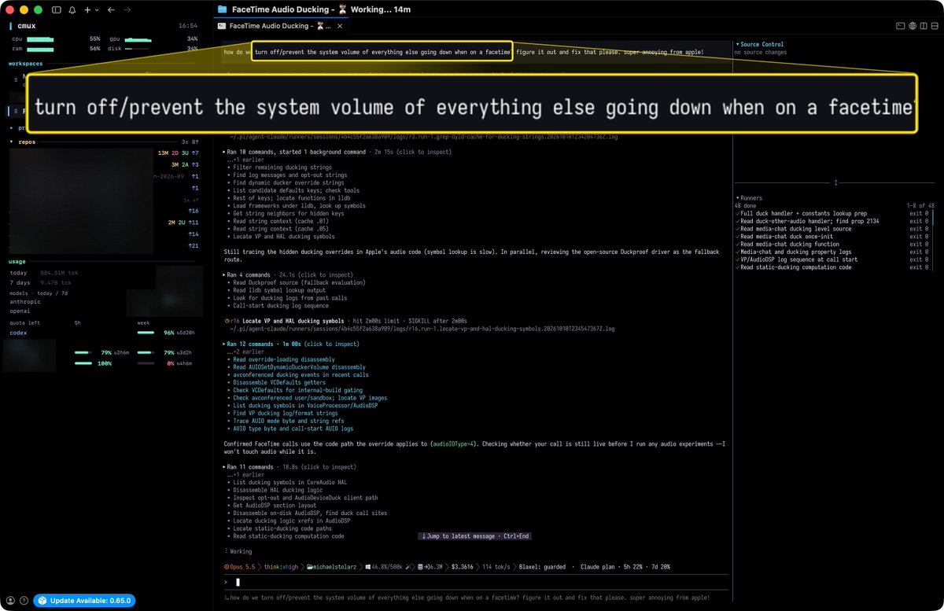Split pane horizontally using the rows icon

point(933,26)
